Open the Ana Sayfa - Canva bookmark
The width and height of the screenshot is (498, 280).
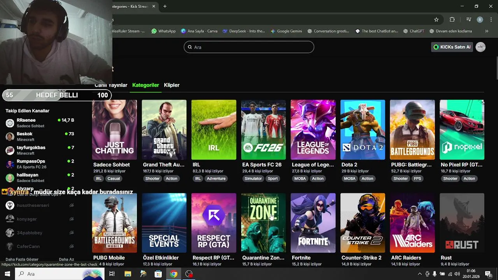pyautogui.click(x=199, y=31)
